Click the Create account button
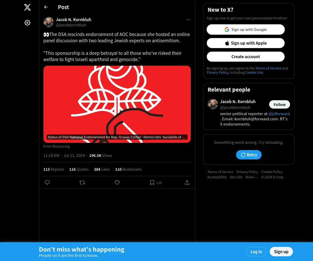Image resolution: width=313 pixels, height=261 pixels. (x=246, y=57)
